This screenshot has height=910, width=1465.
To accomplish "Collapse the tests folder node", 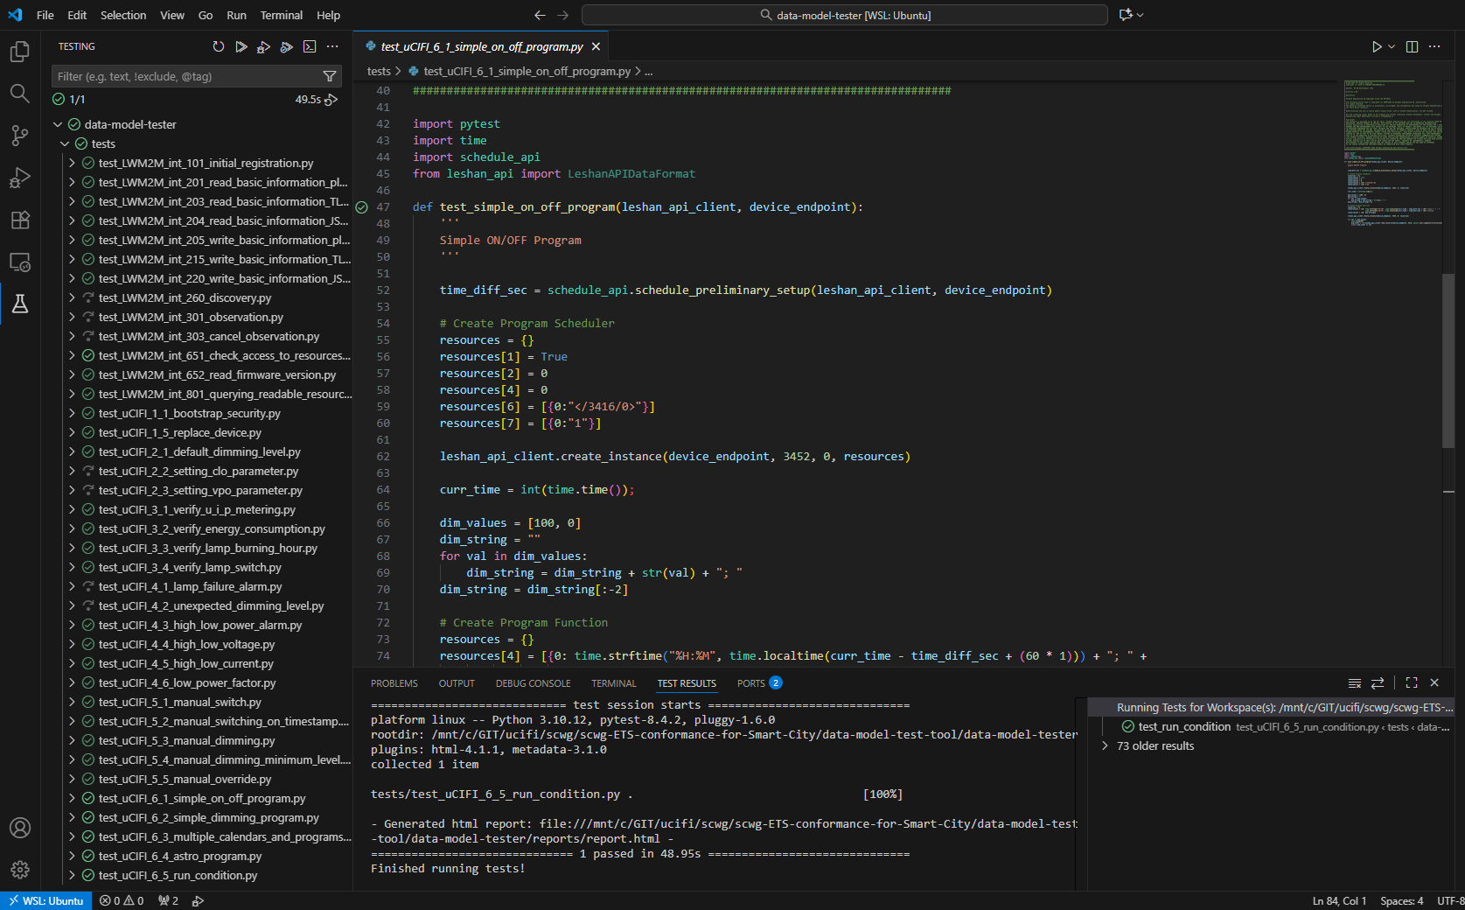I will tap(65, 143).
